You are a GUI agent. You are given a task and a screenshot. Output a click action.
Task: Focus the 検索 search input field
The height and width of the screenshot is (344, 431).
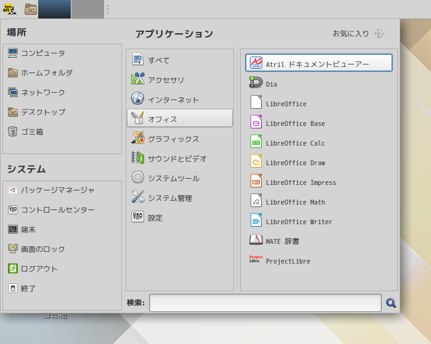tap(265, 303)
